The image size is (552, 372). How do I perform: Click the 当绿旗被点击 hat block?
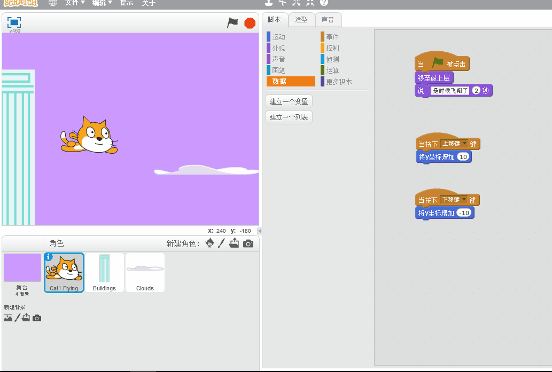click(442, 64)
